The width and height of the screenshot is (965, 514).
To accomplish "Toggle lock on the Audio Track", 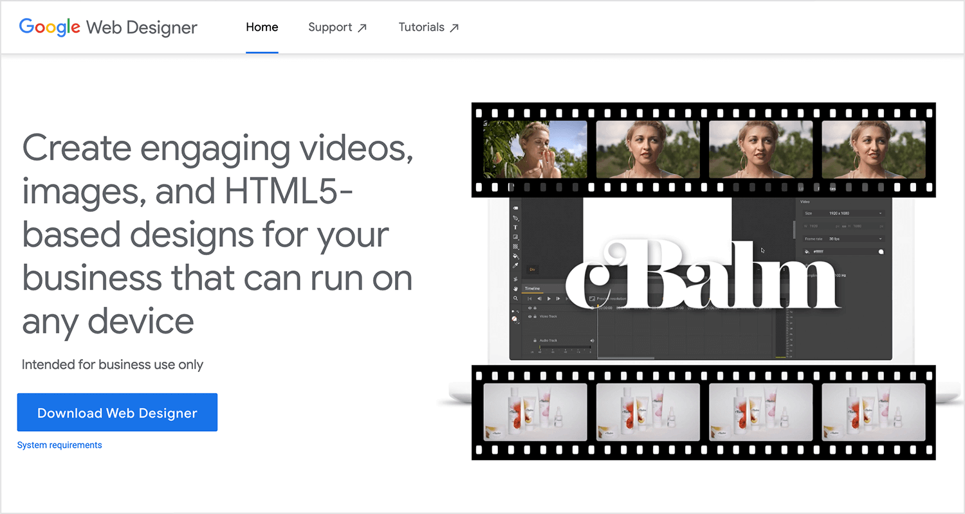I will (535, 341).
